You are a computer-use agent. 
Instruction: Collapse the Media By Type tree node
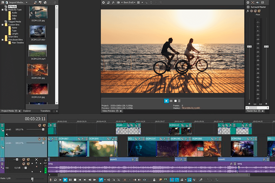tap(3, 10)
